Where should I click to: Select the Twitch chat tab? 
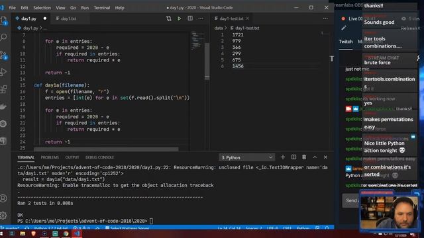(346, 42)
